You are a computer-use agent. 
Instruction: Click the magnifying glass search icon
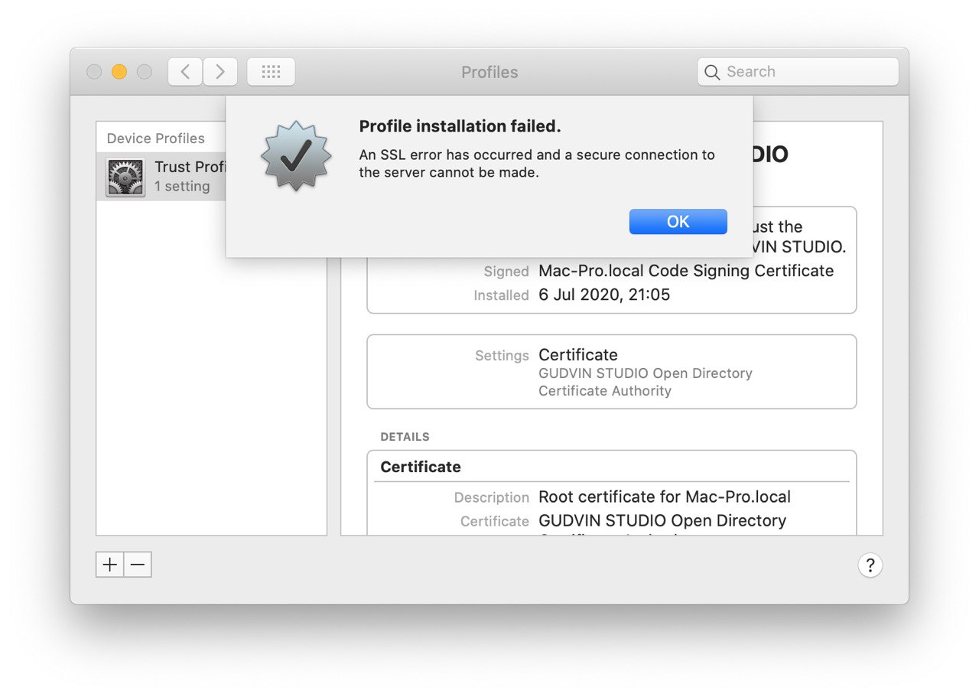point(712,72)
